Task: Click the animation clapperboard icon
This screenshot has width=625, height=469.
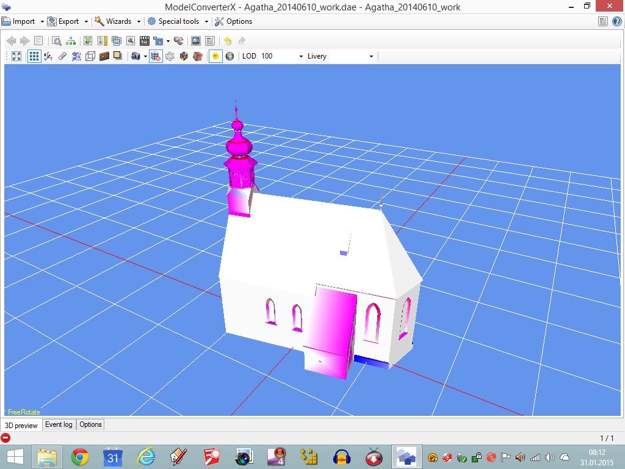Action: (x=145, y=41)
